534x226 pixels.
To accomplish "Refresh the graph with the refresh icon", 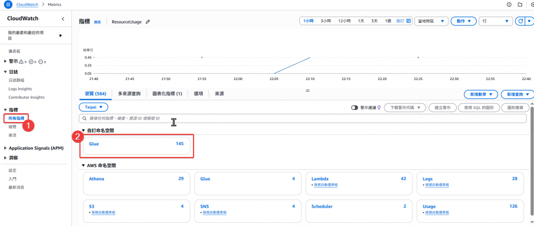I will click(520, 21).
